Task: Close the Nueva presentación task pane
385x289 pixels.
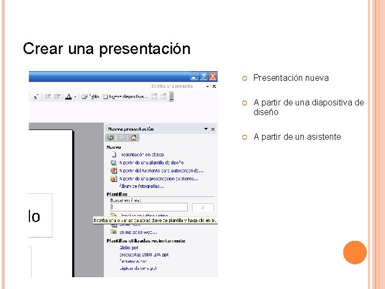Action: (x=213, y=129)
